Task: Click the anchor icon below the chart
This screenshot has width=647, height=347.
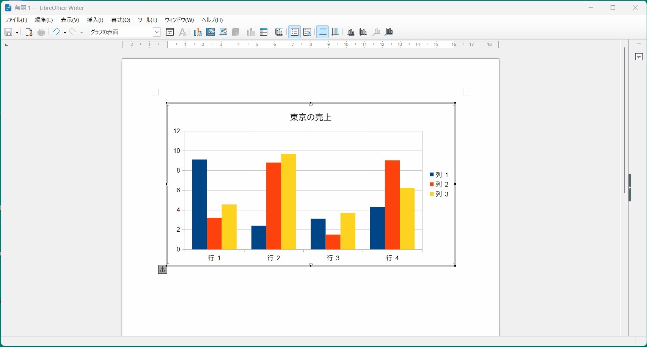Action: point(163,269)
